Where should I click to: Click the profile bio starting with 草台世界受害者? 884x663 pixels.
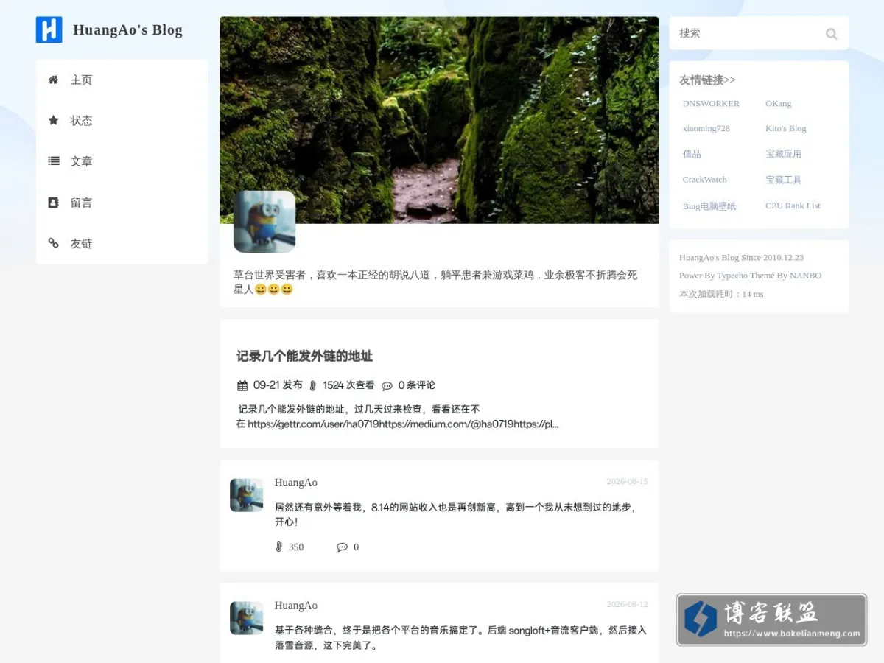click(x=435, y=282)
